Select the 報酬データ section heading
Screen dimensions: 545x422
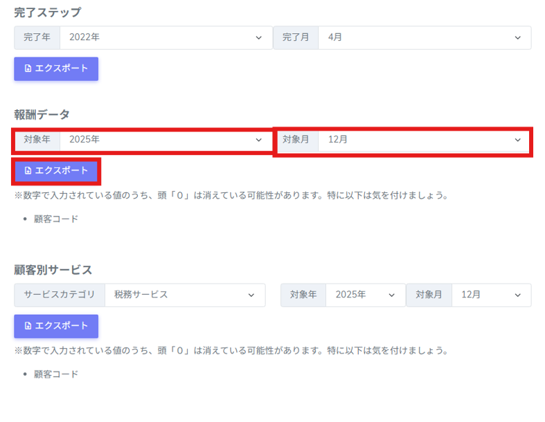click(42, 114)
